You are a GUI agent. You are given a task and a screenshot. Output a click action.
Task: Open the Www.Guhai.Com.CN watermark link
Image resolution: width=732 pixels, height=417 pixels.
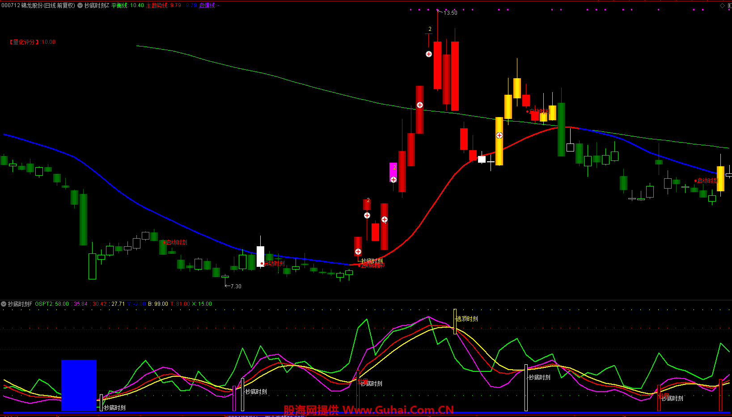tap(398, 410)
